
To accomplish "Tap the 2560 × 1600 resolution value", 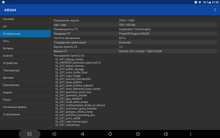I will (126, 20).
